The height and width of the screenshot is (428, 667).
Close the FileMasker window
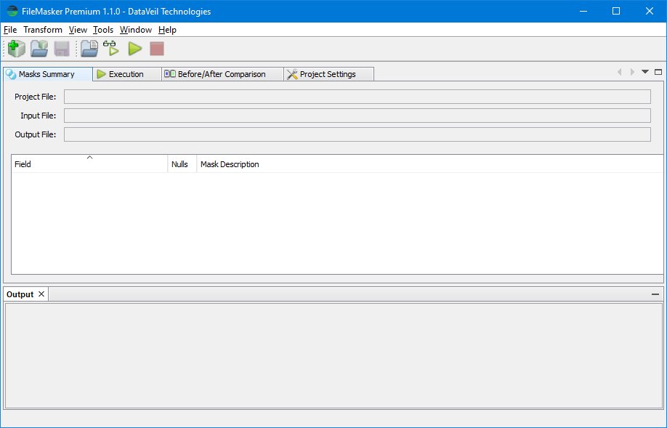click(x=649, y=11)
